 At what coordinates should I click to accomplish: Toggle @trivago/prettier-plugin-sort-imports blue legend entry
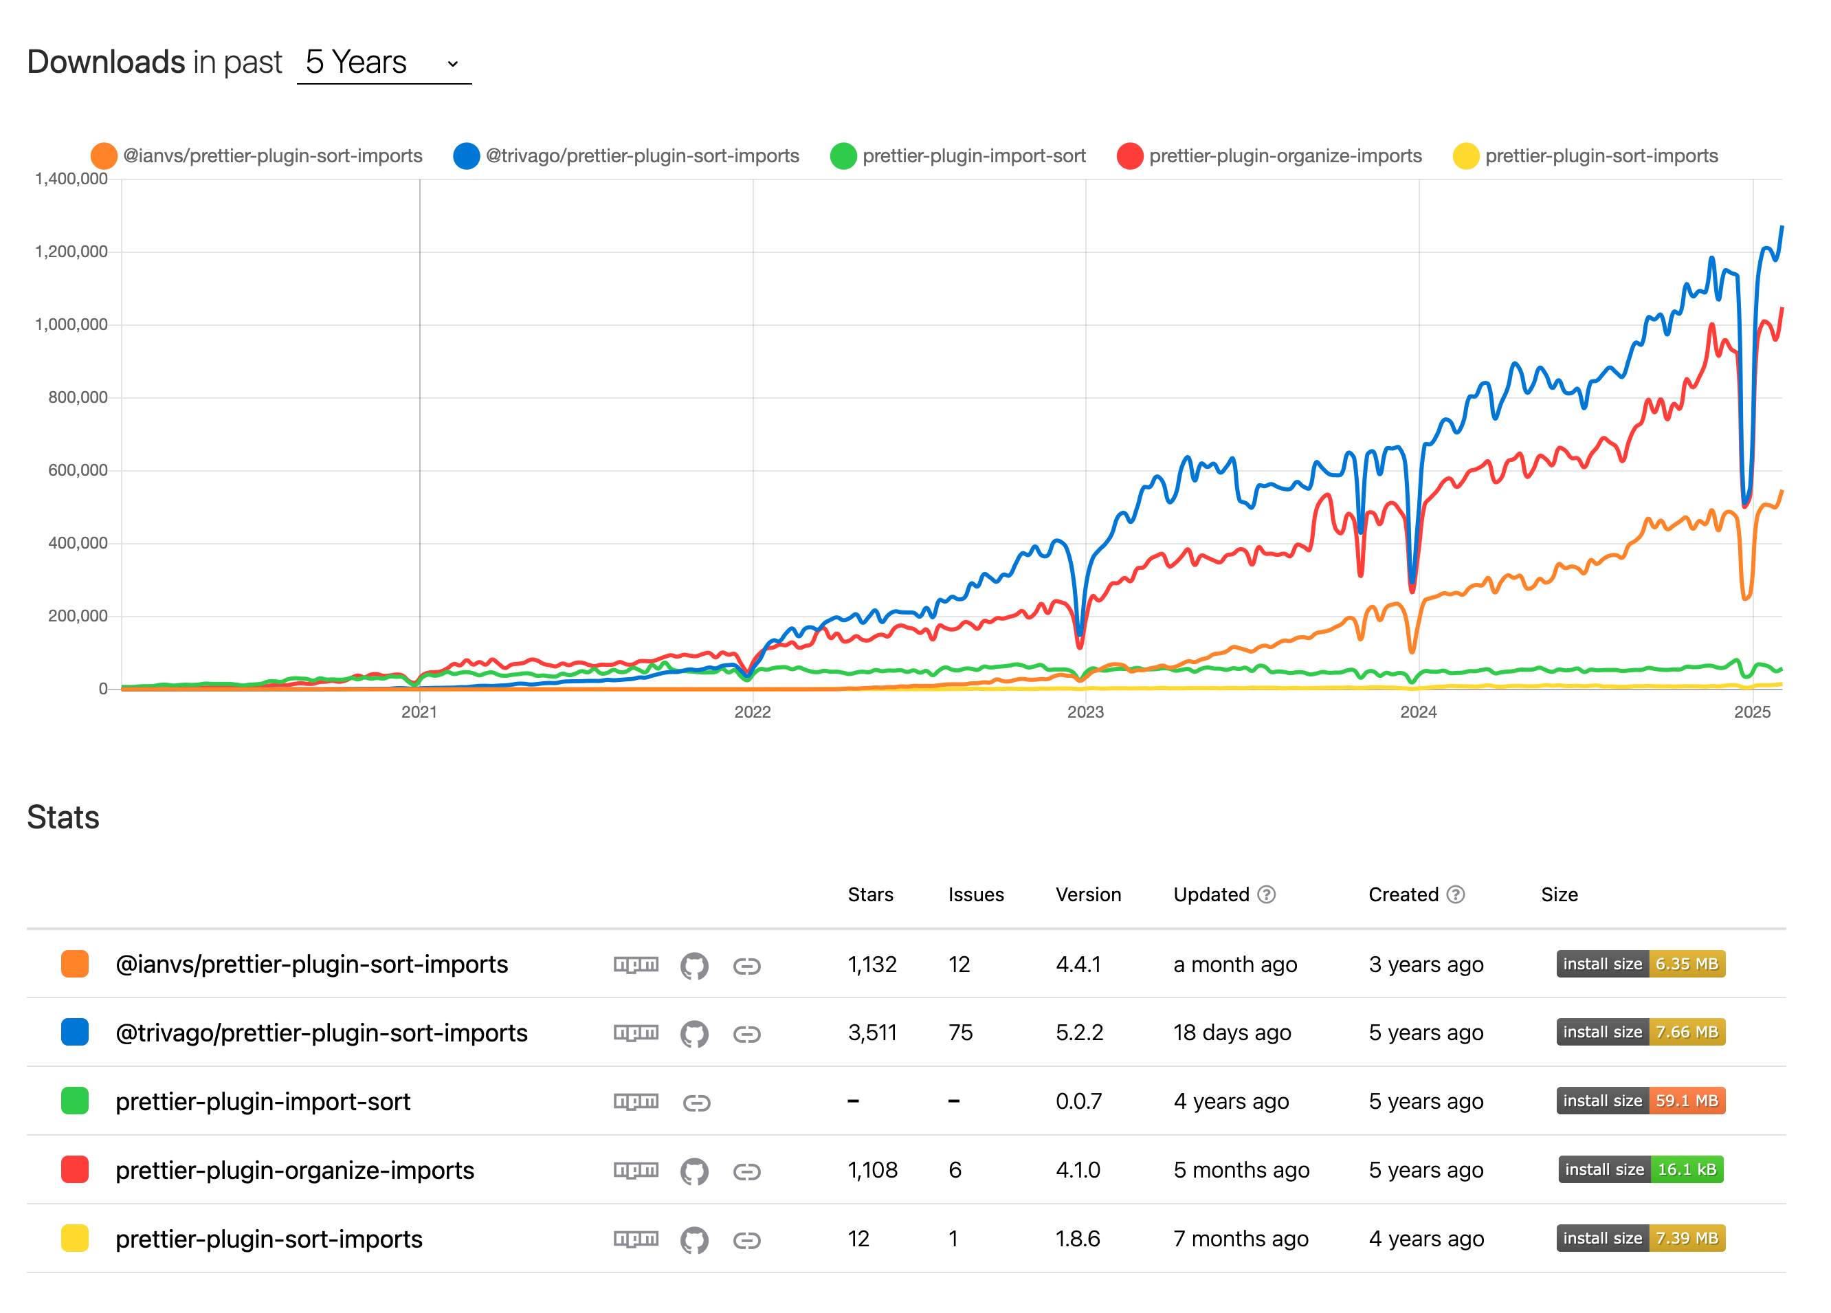coord(626,156)
